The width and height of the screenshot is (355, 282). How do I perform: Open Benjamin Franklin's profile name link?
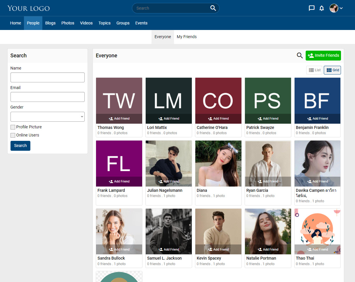[x=312, y=127]
